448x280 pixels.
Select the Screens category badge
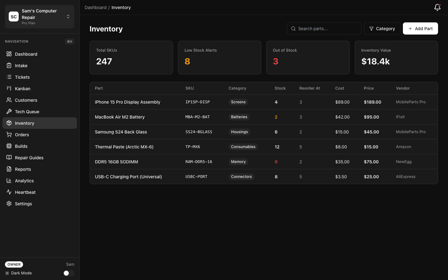(238, 102)
